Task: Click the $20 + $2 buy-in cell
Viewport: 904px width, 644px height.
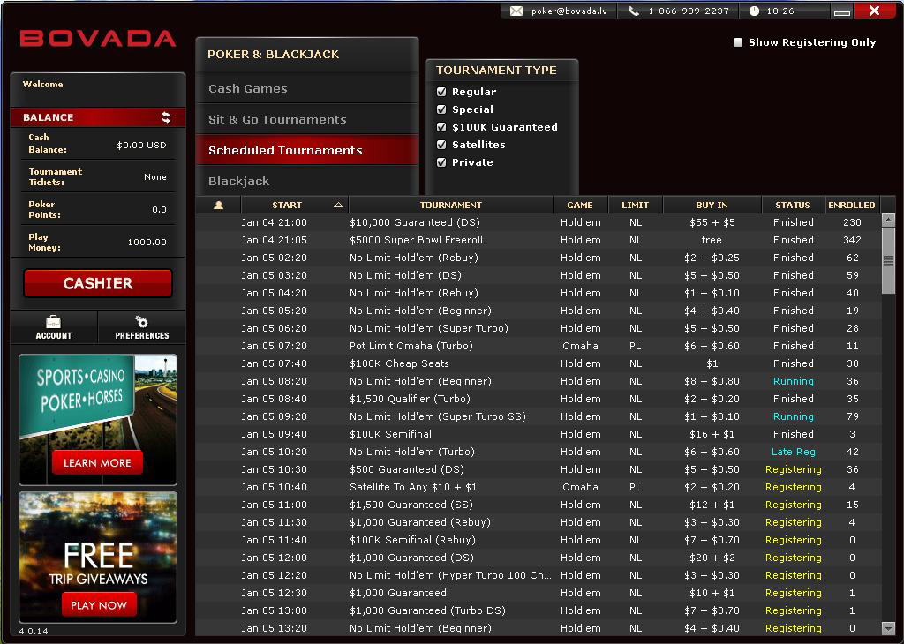Action: tap(712, 558)
